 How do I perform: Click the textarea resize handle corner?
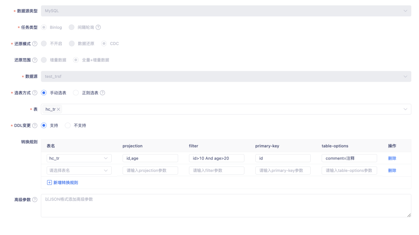click(x=409, y=215)
